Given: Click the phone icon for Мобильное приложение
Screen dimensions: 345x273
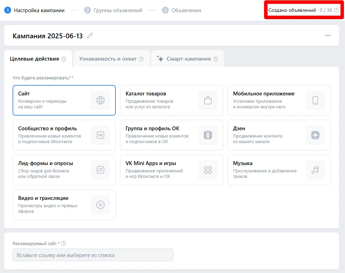Looking at the screenshot, I should [315, 100].
